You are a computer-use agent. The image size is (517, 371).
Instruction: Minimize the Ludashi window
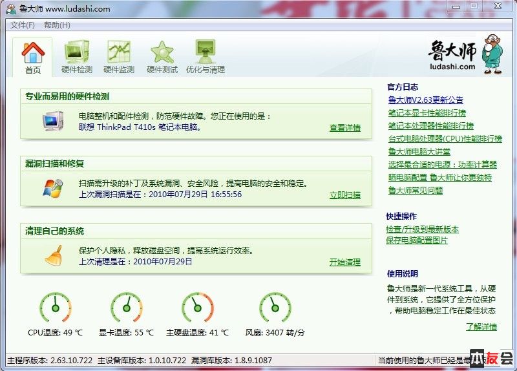(456, 6)
